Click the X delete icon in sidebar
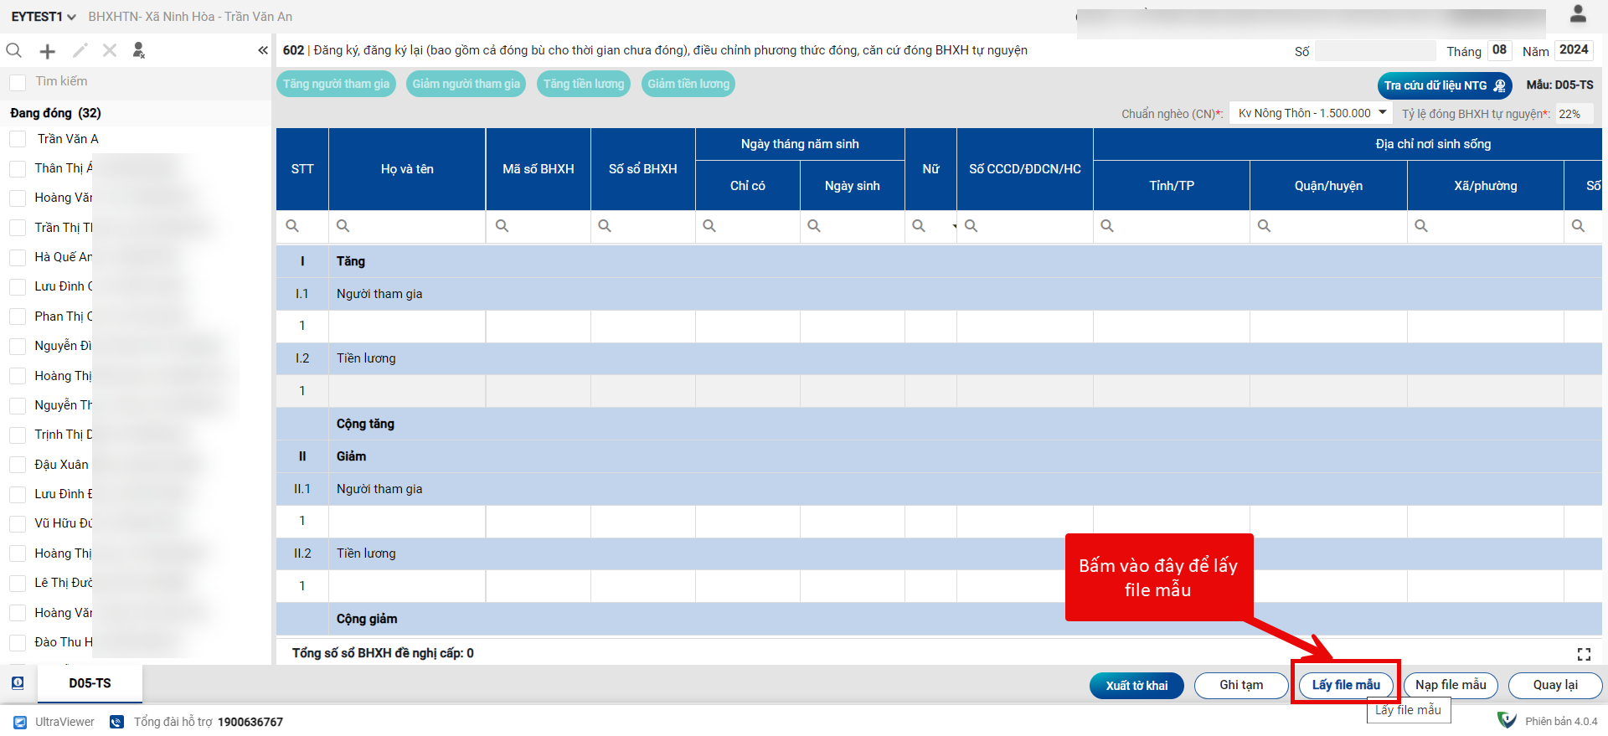The image size is (1608, 736). point(110,51)
